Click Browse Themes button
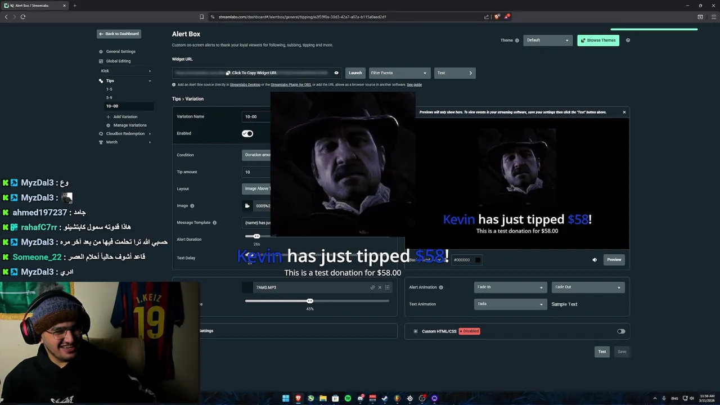This screenshot has width=720, height=405. point(598,40)
